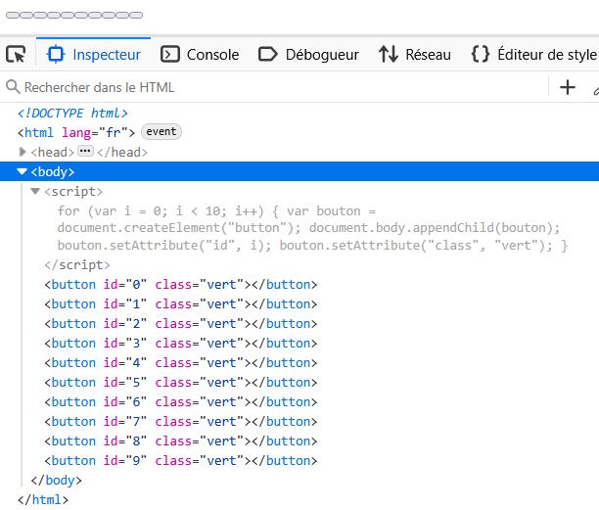The image size is (599, 510).
Task: Select button node with id="6"
Action: coord(181,402)
